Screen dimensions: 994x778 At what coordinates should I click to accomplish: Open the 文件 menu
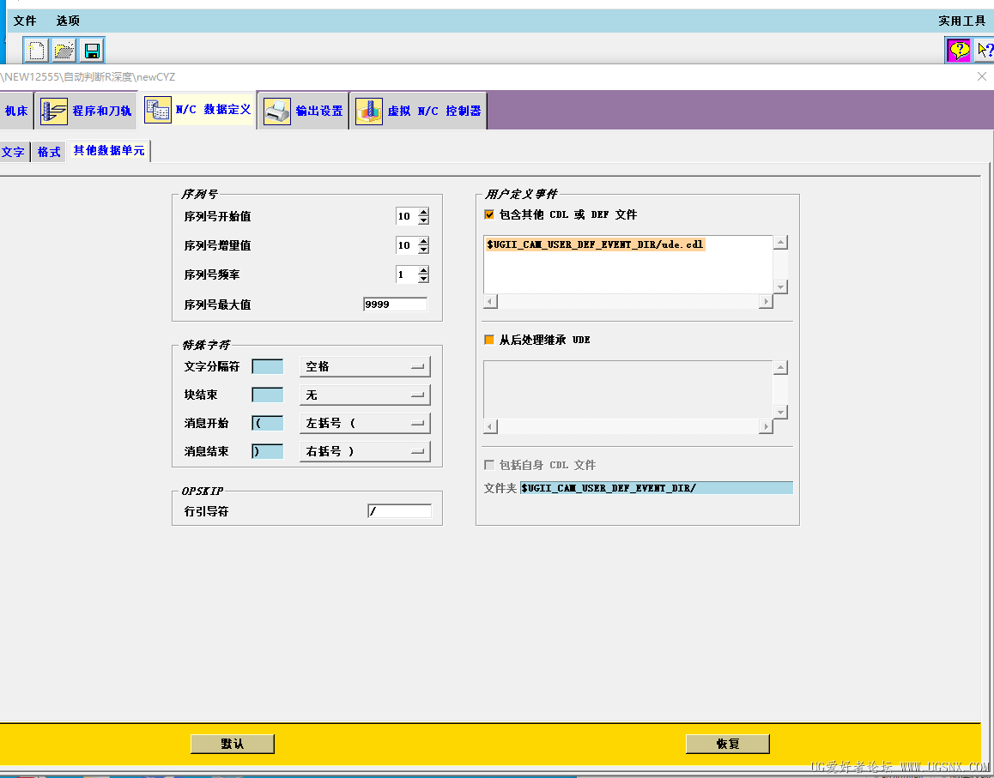point(24,21)
